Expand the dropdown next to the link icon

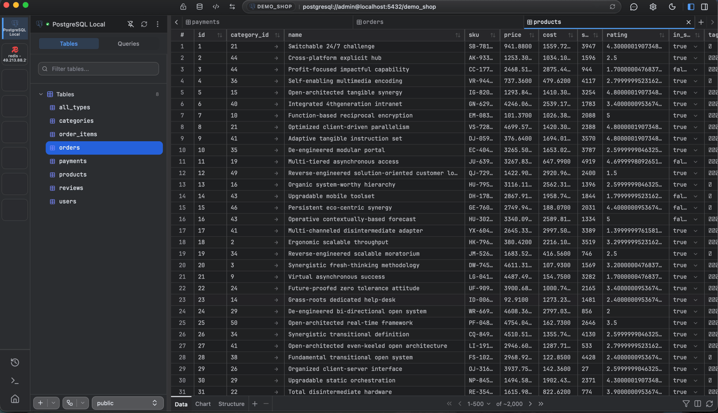(83, 403)
